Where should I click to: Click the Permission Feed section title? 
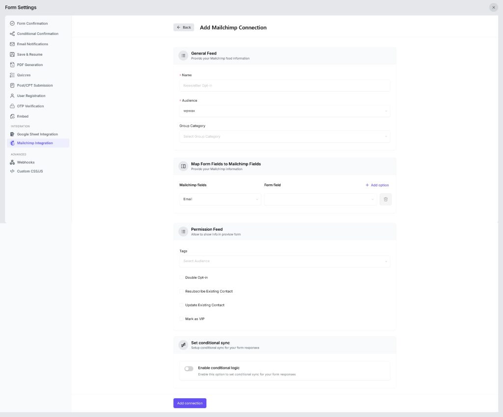[x=207, y=229]
